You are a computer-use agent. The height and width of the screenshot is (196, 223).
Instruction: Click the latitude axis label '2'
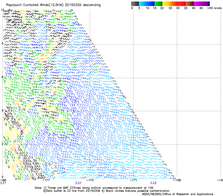2,144
